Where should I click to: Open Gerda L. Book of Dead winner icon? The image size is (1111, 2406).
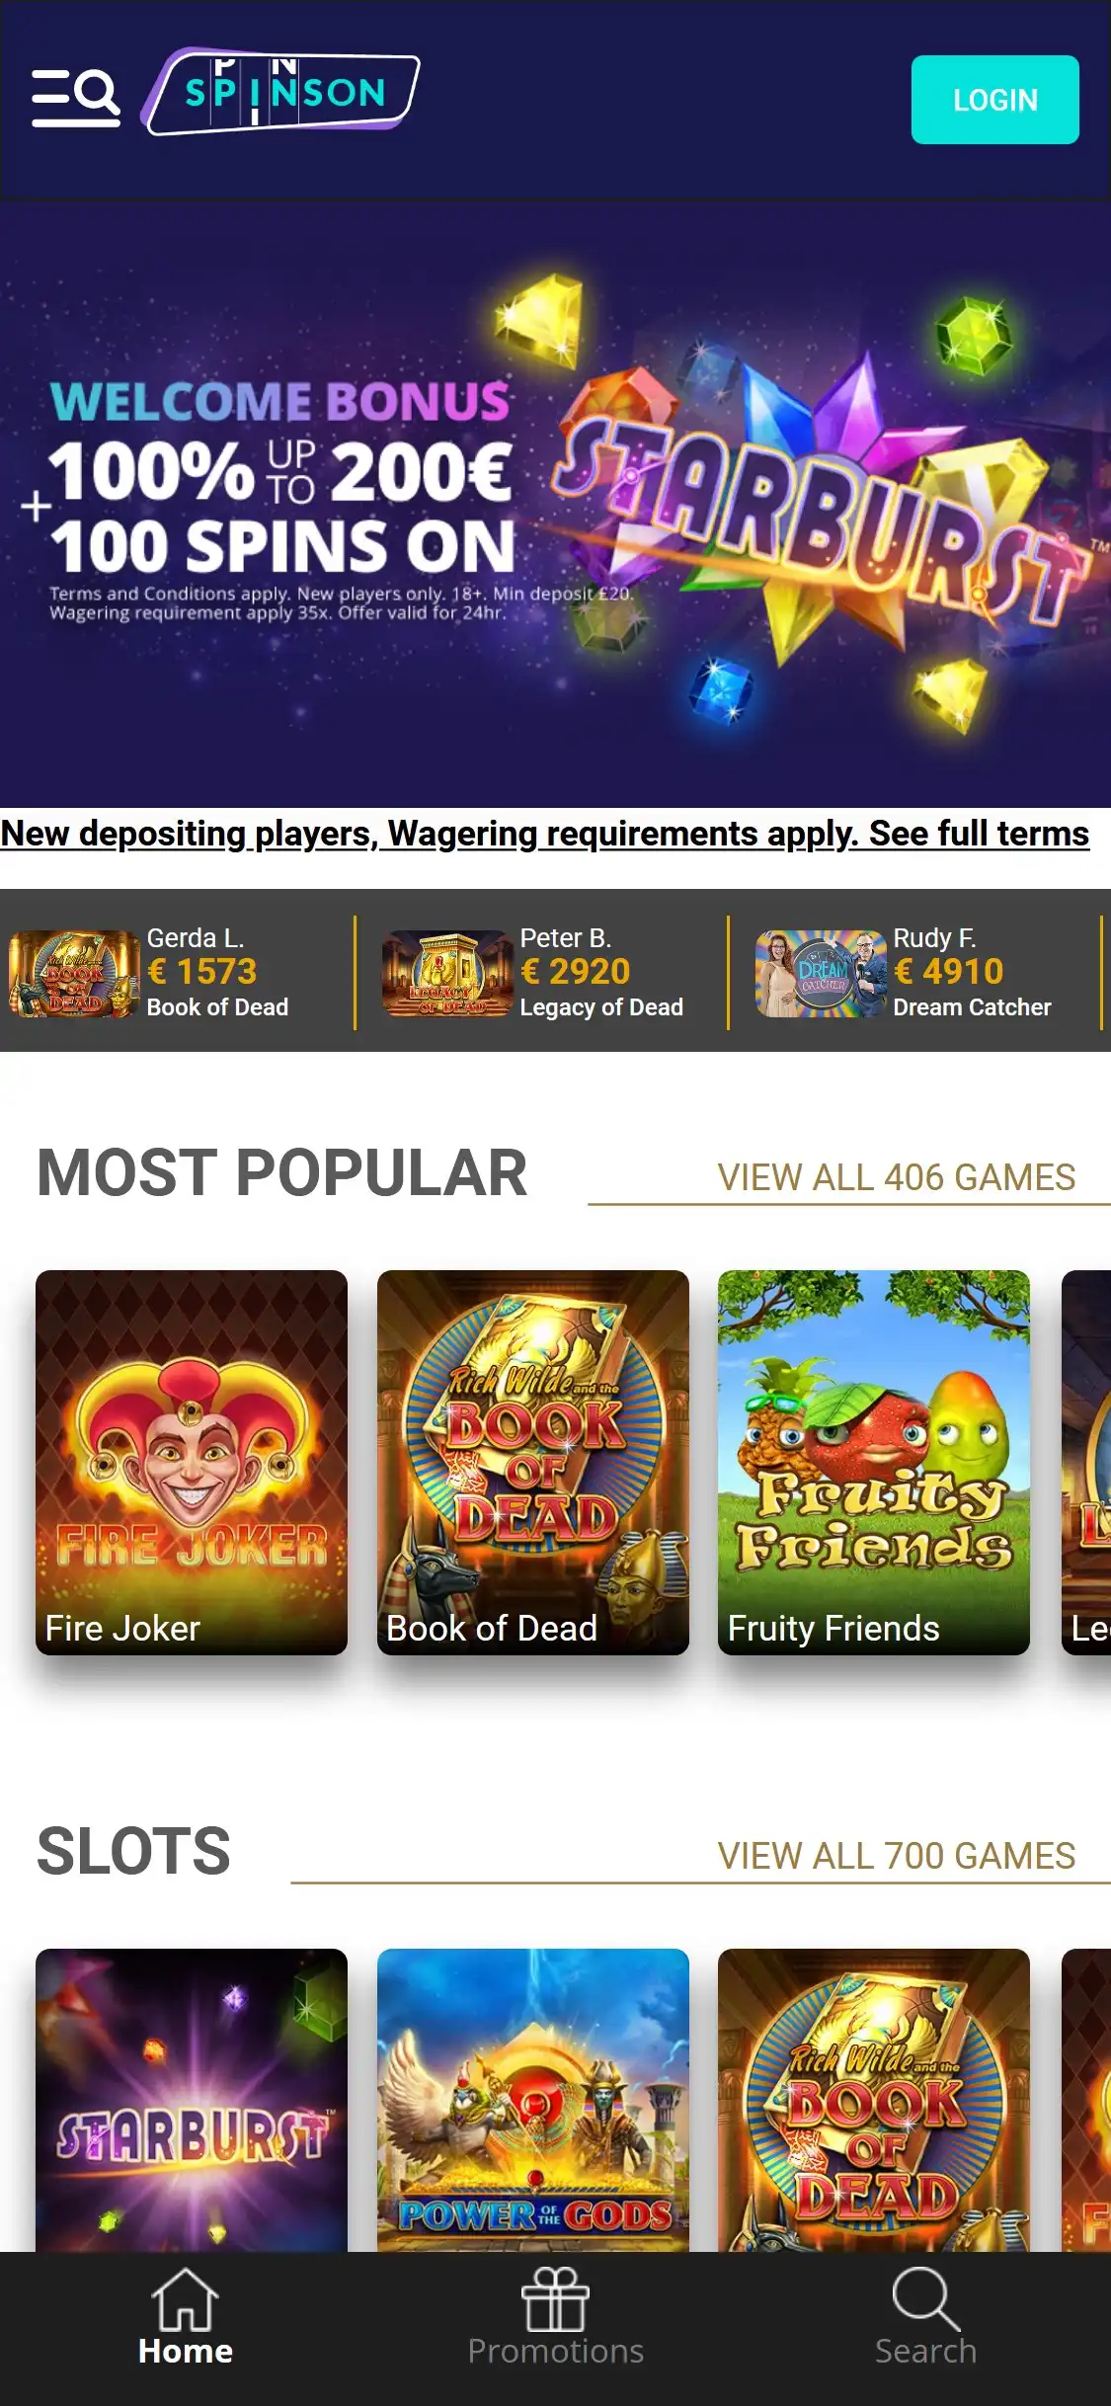click(74, 974)
